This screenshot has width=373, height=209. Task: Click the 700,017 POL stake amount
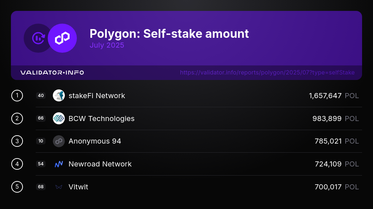[337, 187]
